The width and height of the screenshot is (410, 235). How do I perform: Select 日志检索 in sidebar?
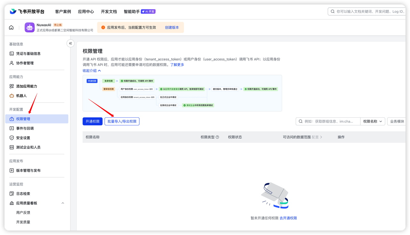click(37, 194)
